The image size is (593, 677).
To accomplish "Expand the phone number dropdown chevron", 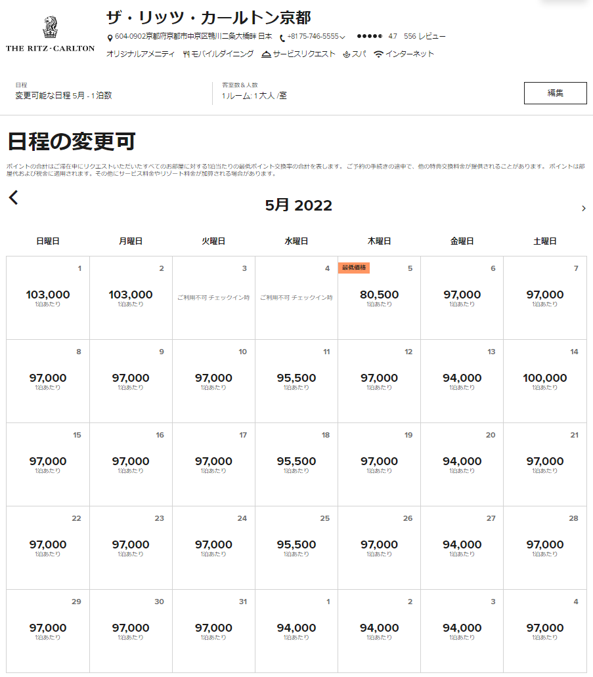I will click(342, 37).
